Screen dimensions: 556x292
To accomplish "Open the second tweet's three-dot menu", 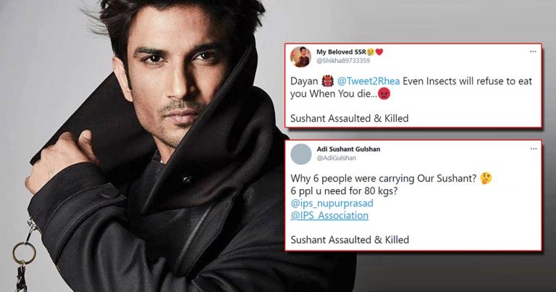I will 534,149.
